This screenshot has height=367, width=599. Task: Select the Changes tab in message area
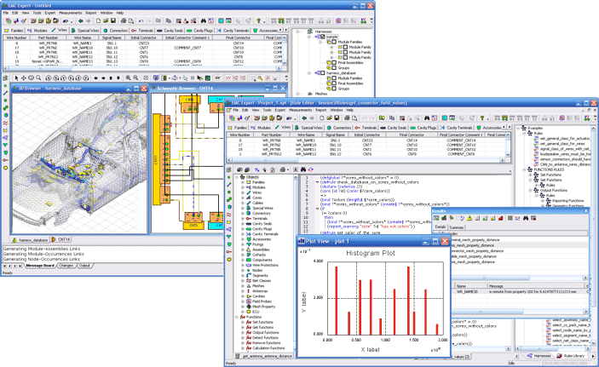(66, 266)
